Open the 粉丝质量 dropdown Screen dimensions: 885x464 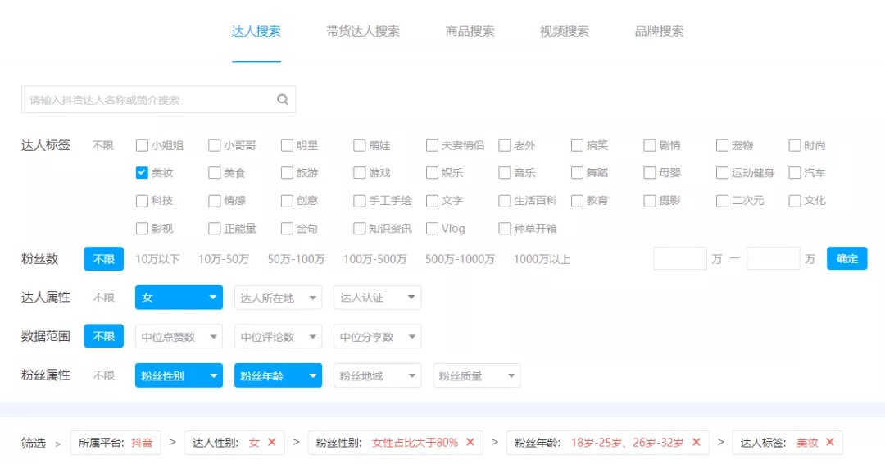(x=477, y=376)
